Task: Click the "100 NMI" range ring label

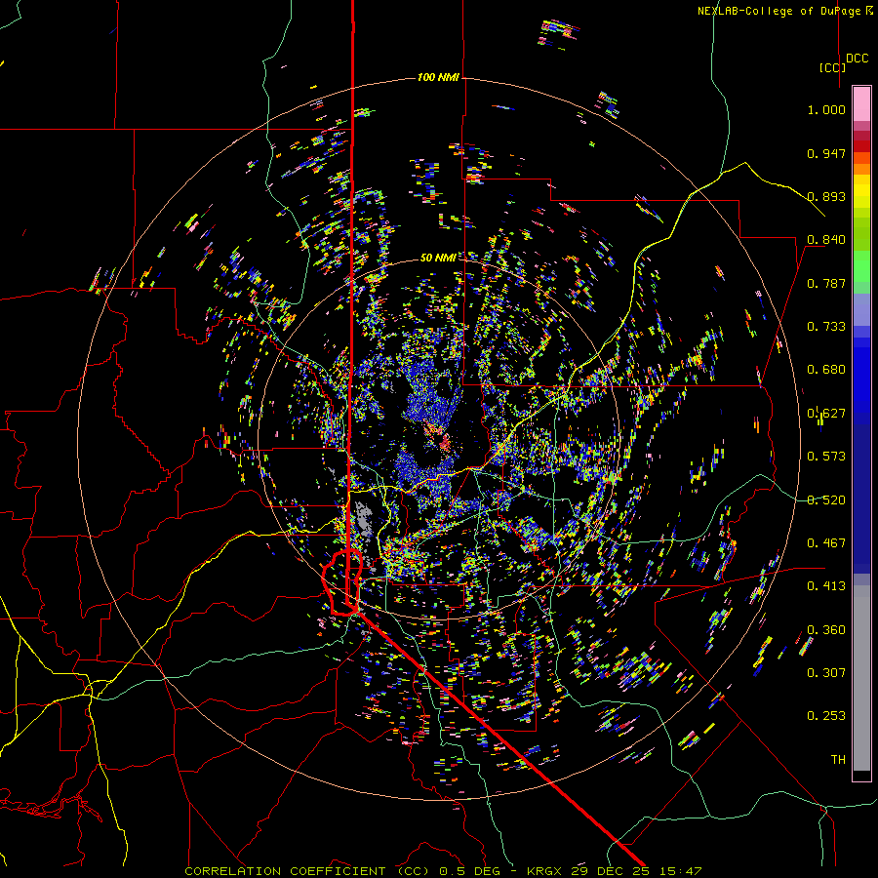Action: click(438, 77)
